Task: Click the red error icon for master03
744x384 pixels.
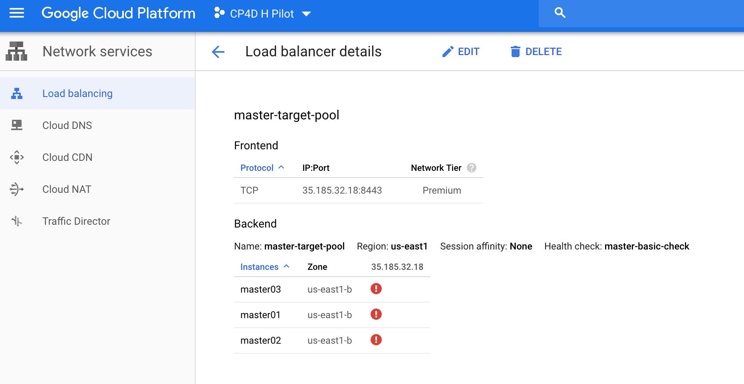Action: 376,289
